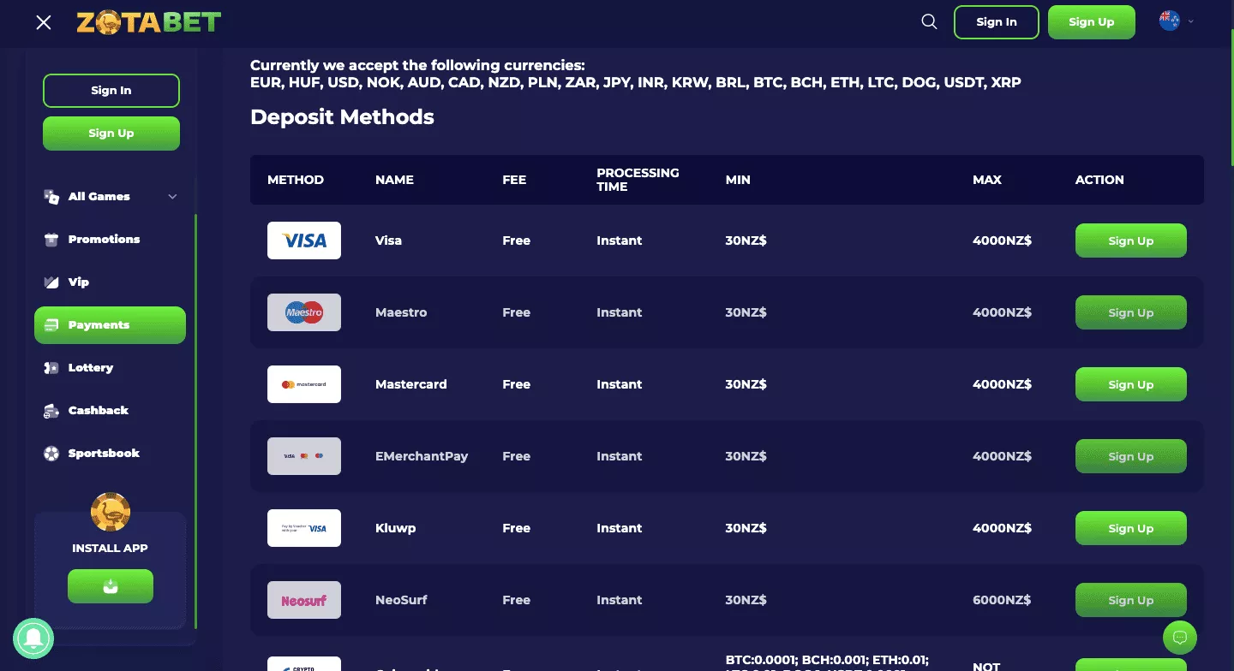Close the sidebar with the X icon
1234x671 pixels.
[44, 22]
